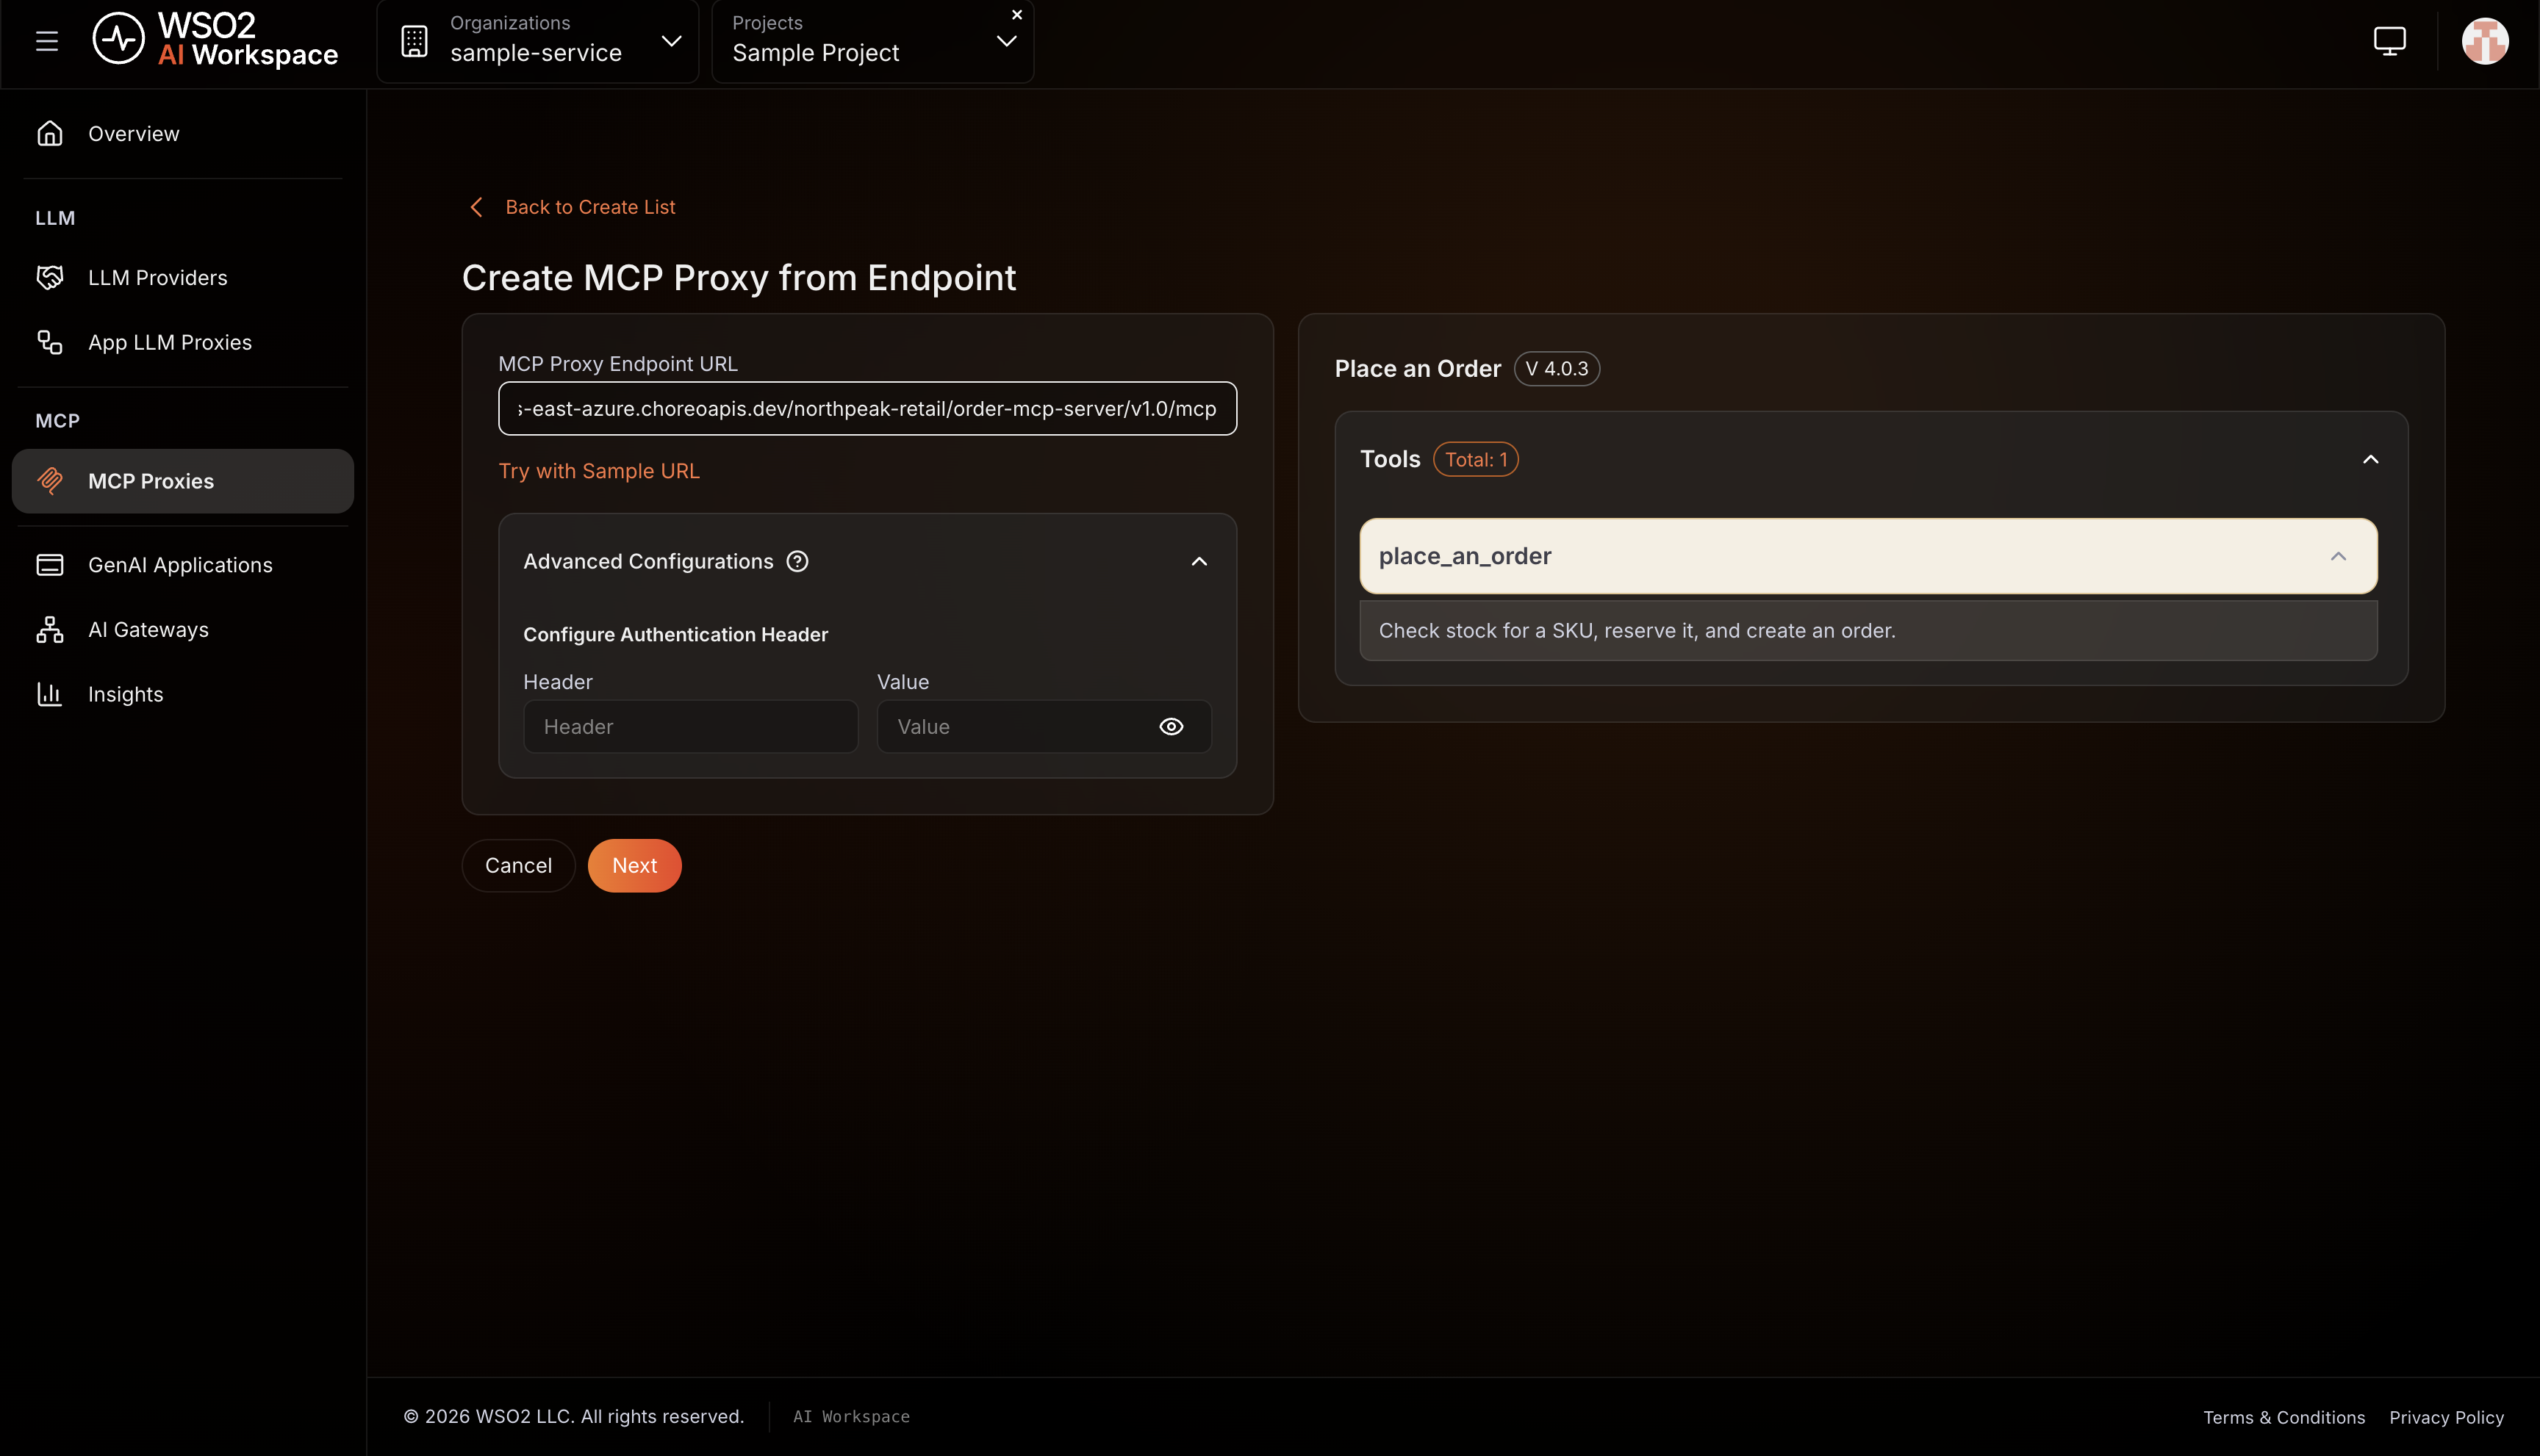The image size is (2540, 1456).
Task: Go Back to Create List
Action: click(x=590, y=207)
